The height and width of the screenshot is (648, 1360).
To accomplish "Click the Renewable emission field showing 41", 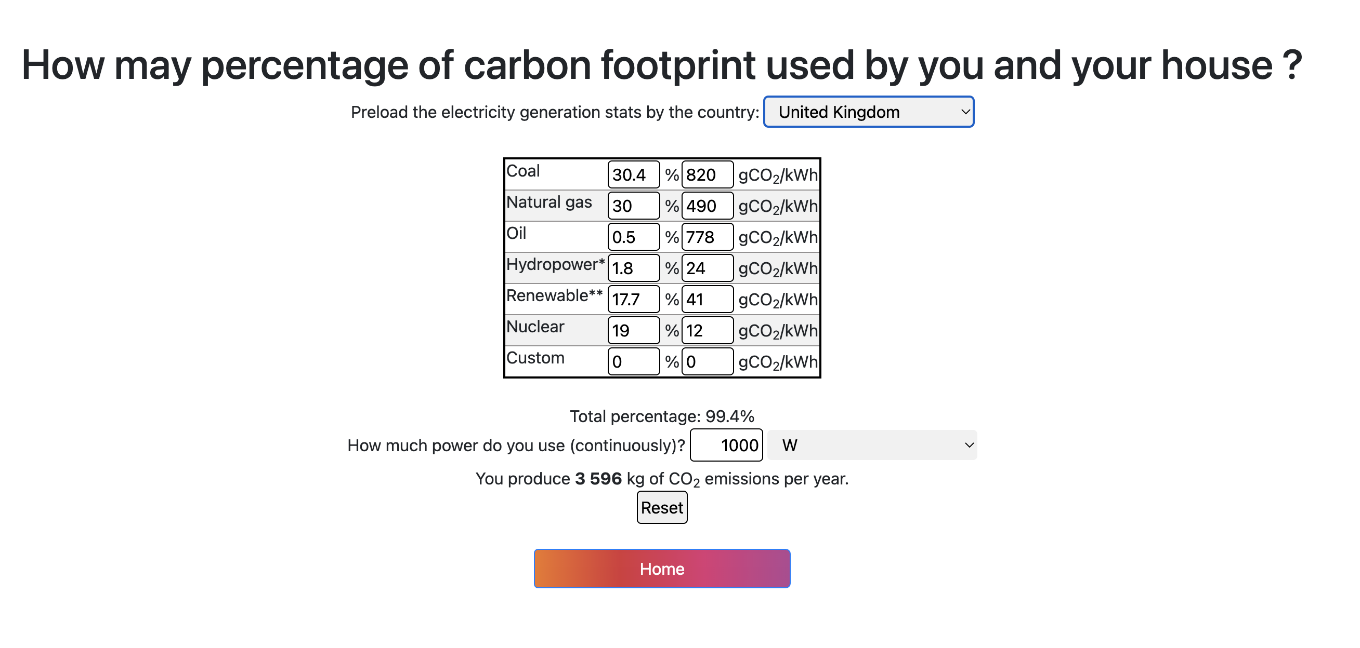I will [707, 299].
